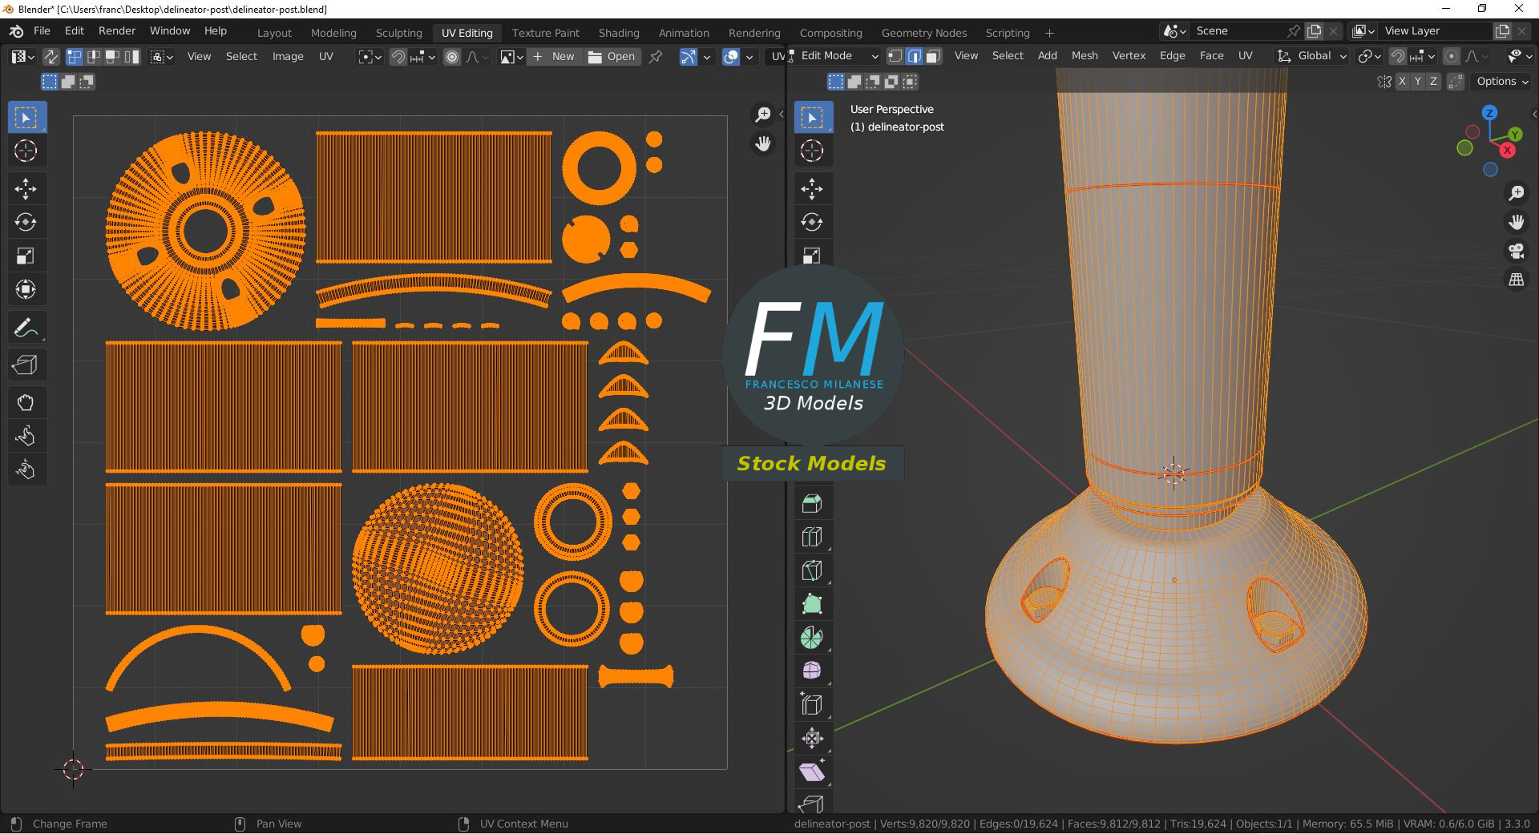Click the New image button
Image resolution: width=1539 pixels, height=834 pixels.
[555, 57]
